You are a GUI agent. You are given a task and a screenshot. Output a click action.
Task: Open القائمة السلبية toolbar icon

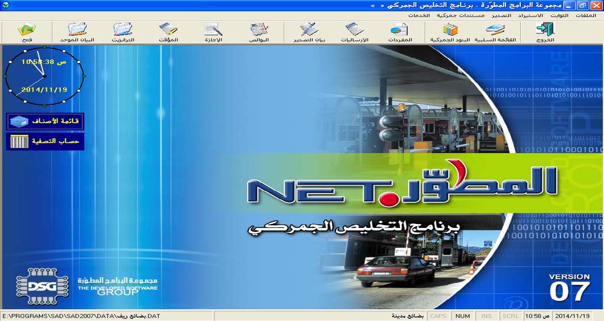[x=495, y=32]
